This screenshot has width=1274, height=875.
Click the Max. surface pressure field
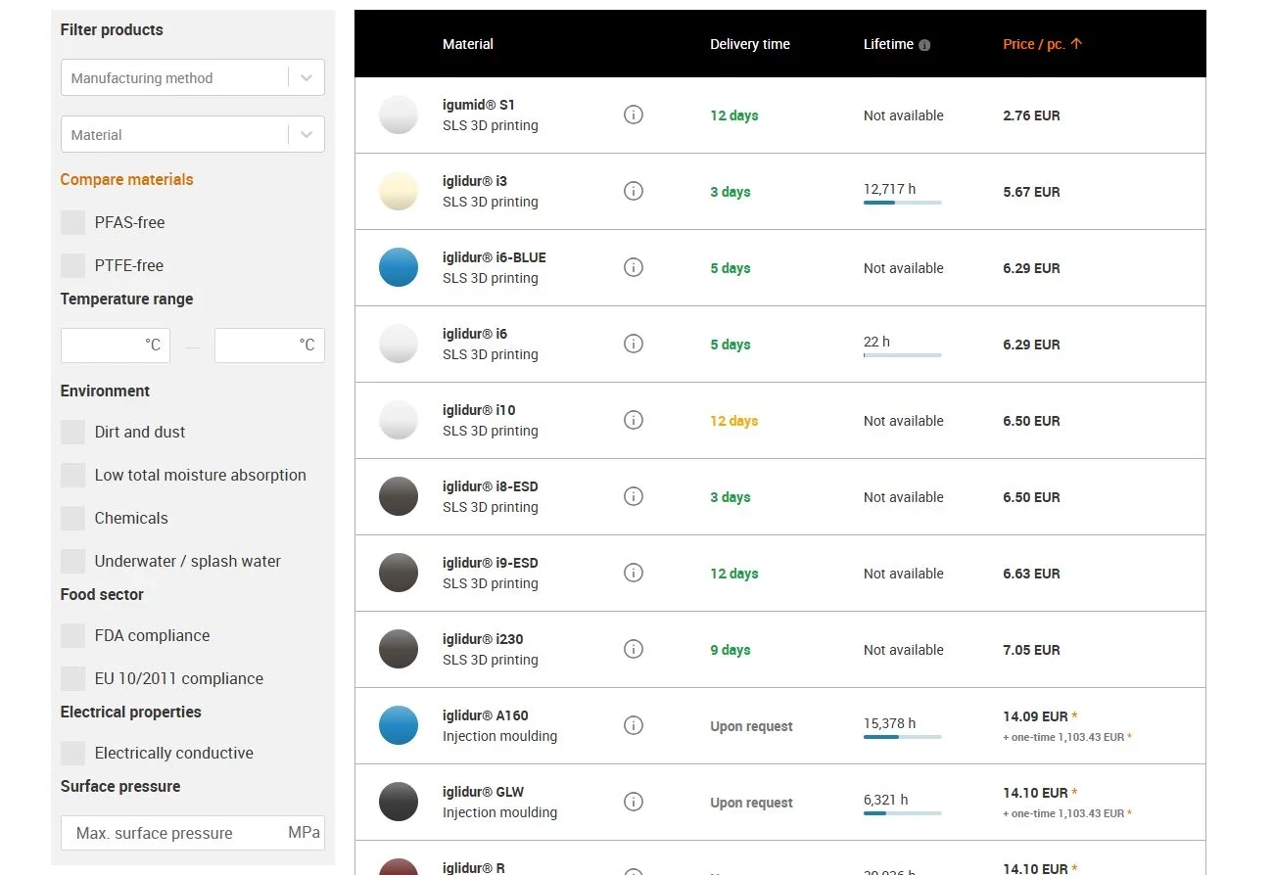[x=176, y=834]
